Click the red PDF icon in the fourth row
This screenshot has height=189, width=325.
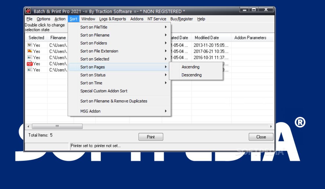click(x=30, y=63)
